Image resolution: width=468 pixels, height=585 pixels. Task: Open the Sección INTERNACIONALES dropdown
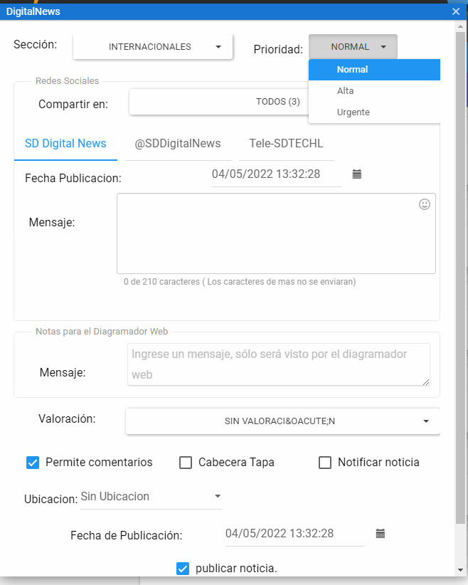[x=153, y=47]
